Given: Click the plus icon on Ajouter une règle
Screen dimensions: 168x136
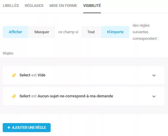Looking at the screenshot, I should [9, 128].
